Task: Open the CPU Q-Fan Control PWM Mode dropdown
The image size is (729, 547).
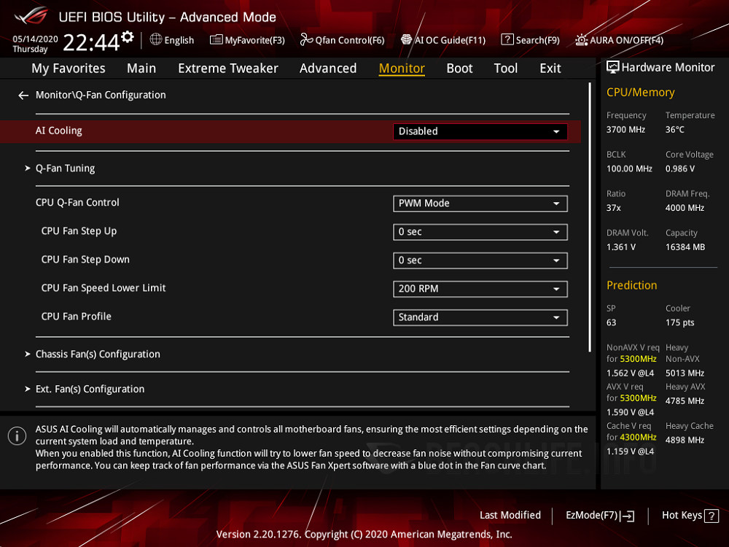Action: (480, 203)
